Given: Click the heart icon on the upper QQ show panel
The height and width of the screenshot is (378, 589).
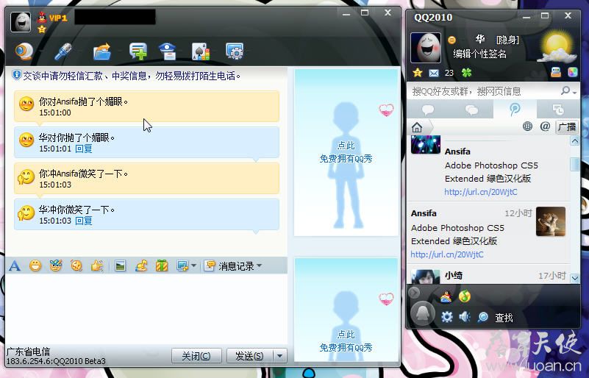Looking at the screenshot, I should (x=386, y=110).
